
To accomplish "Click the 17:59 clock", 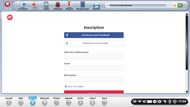I will [182, 101].
